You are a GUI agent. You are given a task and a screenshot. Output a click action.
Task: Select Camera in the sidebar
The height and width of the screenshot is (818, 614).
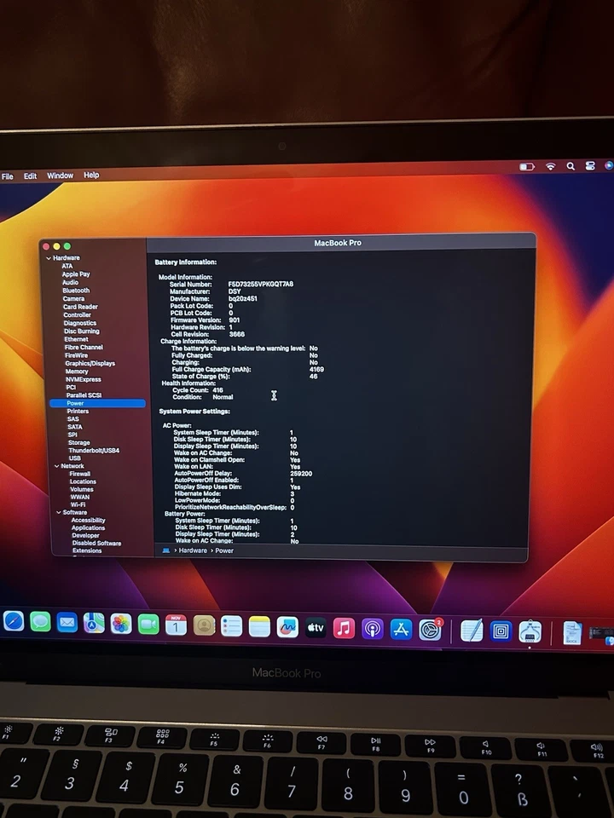[73, 298]
